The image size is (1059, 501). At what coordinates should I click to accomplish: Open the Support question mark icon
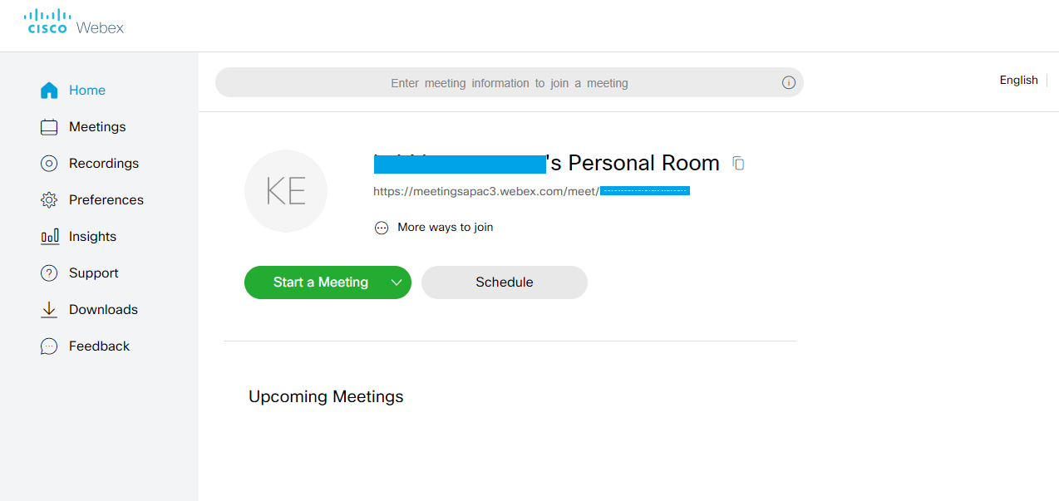click(49, 273)
